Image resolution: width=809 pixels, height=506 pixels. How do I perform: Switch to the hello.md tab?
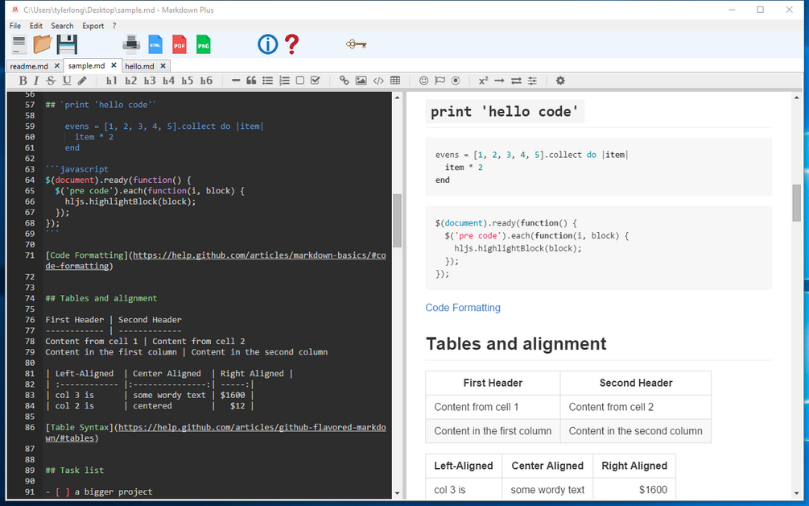[x=139, y=66]
